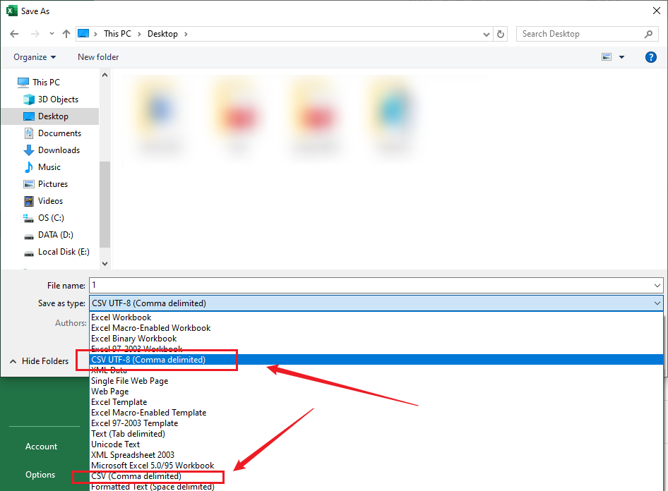Click the Music note icon
Image resolution: width=668 pixels, height=491 pixels.
[x=28, y=167]
